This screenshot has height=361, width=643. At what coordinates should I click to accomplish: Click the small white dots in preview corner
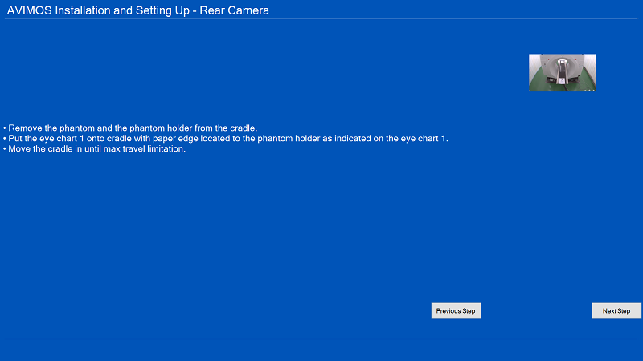[589, 90]
